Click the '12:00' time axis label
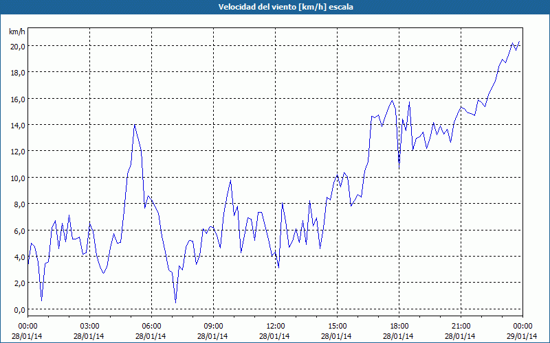 (x=276, y=327)
